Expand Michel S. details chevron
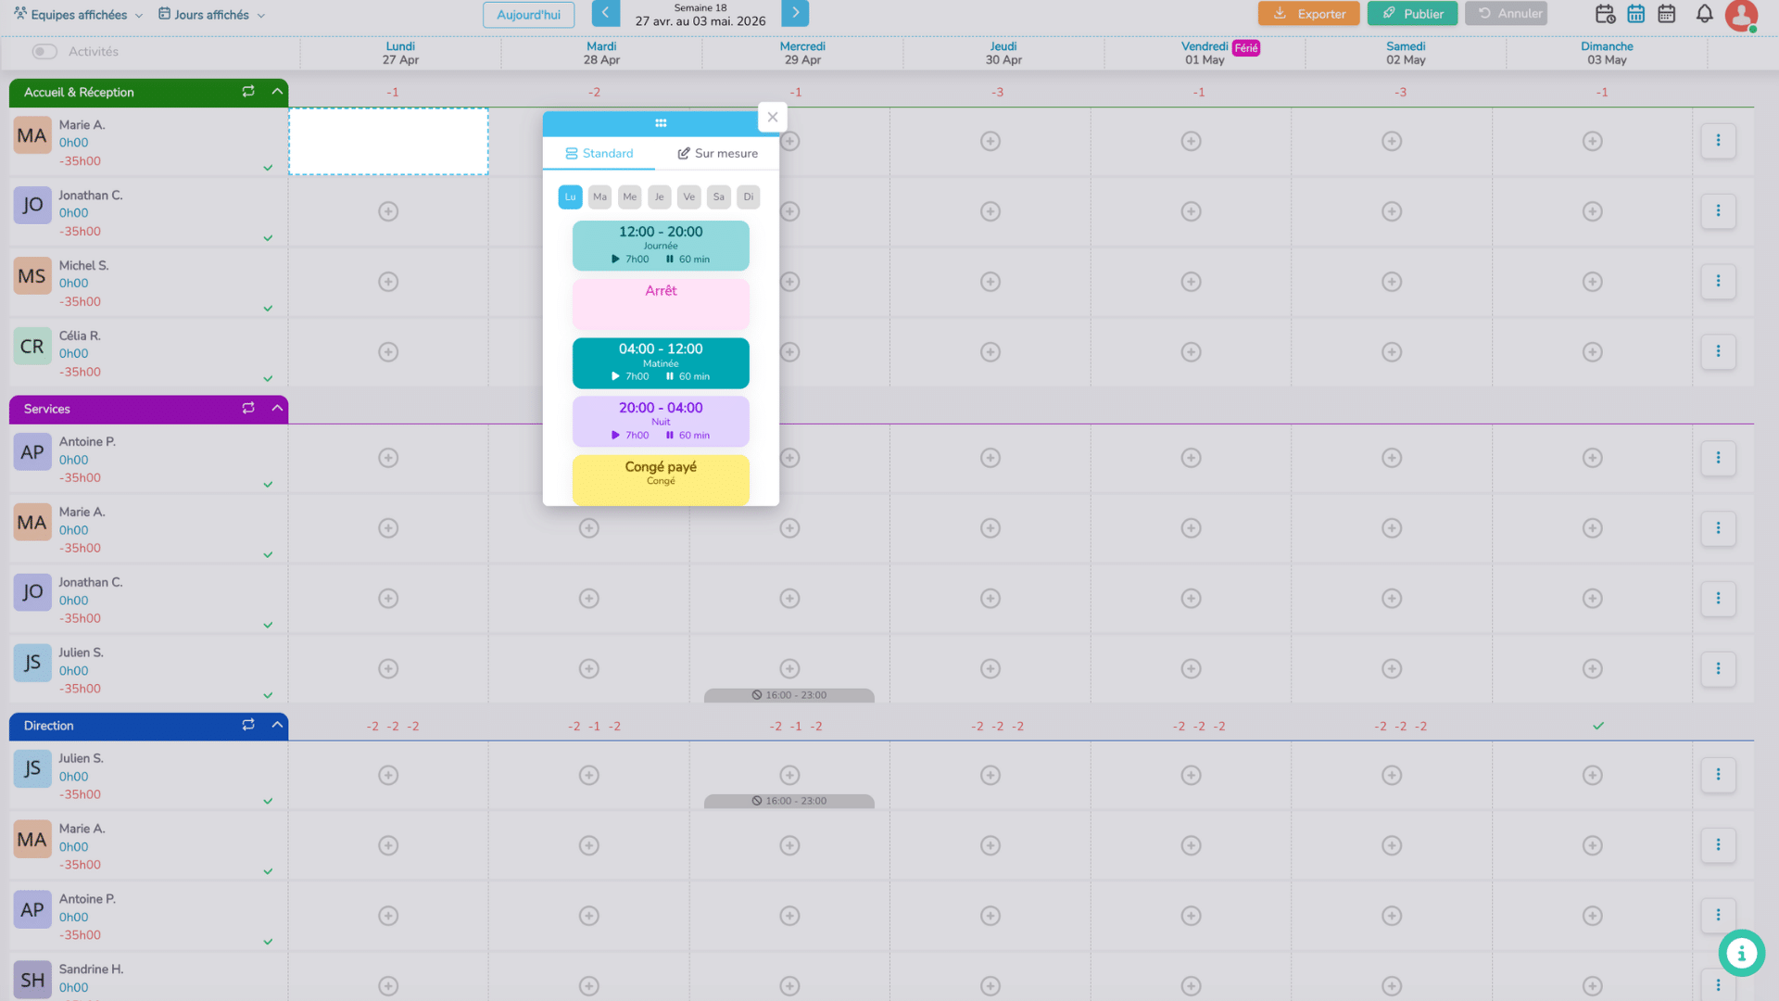 (x=268, y=309)
